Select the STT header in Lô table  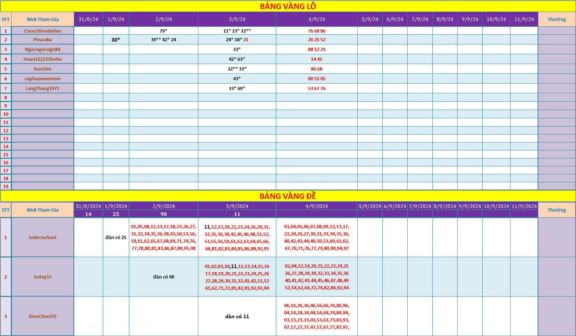coord(6,19)
